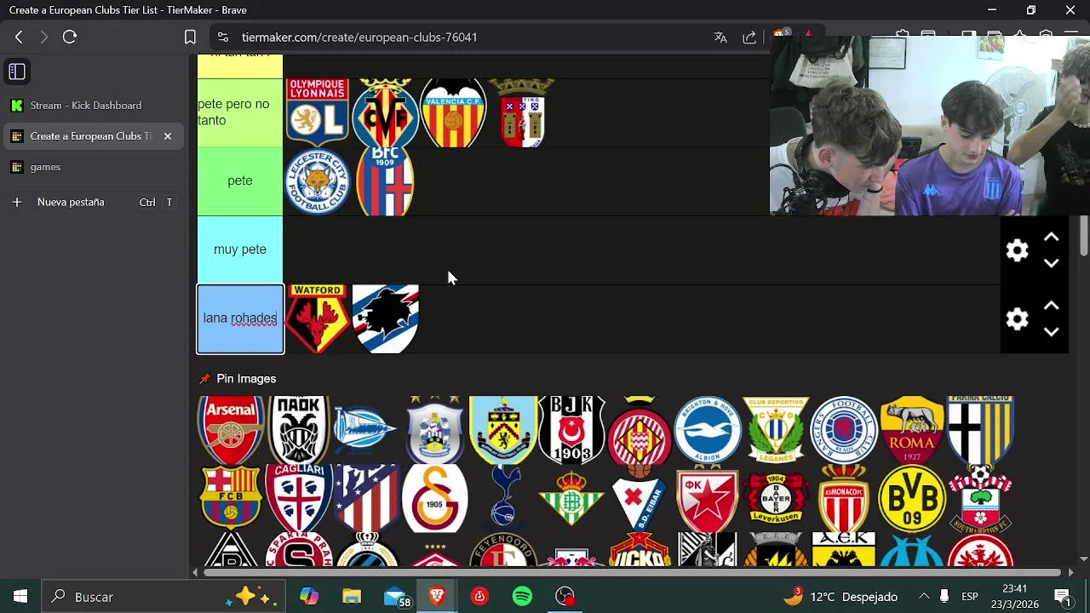Pick the AS Roma crest

click(912, 430)
